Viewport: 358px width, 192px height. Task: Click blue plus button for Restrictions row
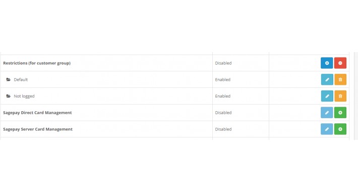(327, 63)
